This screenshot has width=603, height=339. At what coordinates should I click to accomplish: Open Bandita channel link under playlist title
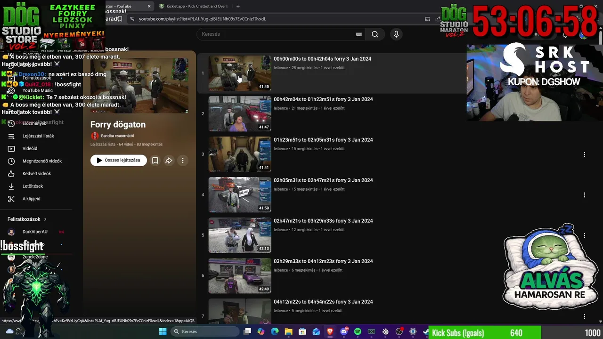pyautogui.click(x=117, y=136)
